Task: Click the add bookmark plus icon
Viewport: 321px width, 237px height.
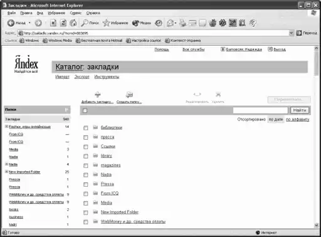Action: tap(98, 95)
